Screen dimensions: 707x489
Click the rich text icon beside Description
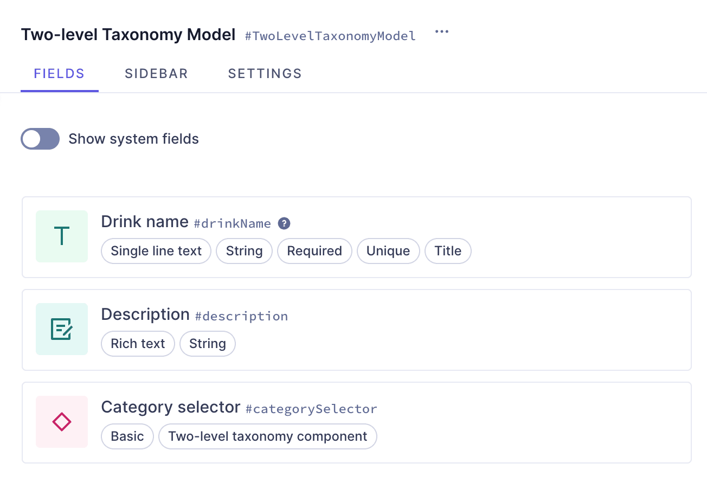click(x=61, y=329)
